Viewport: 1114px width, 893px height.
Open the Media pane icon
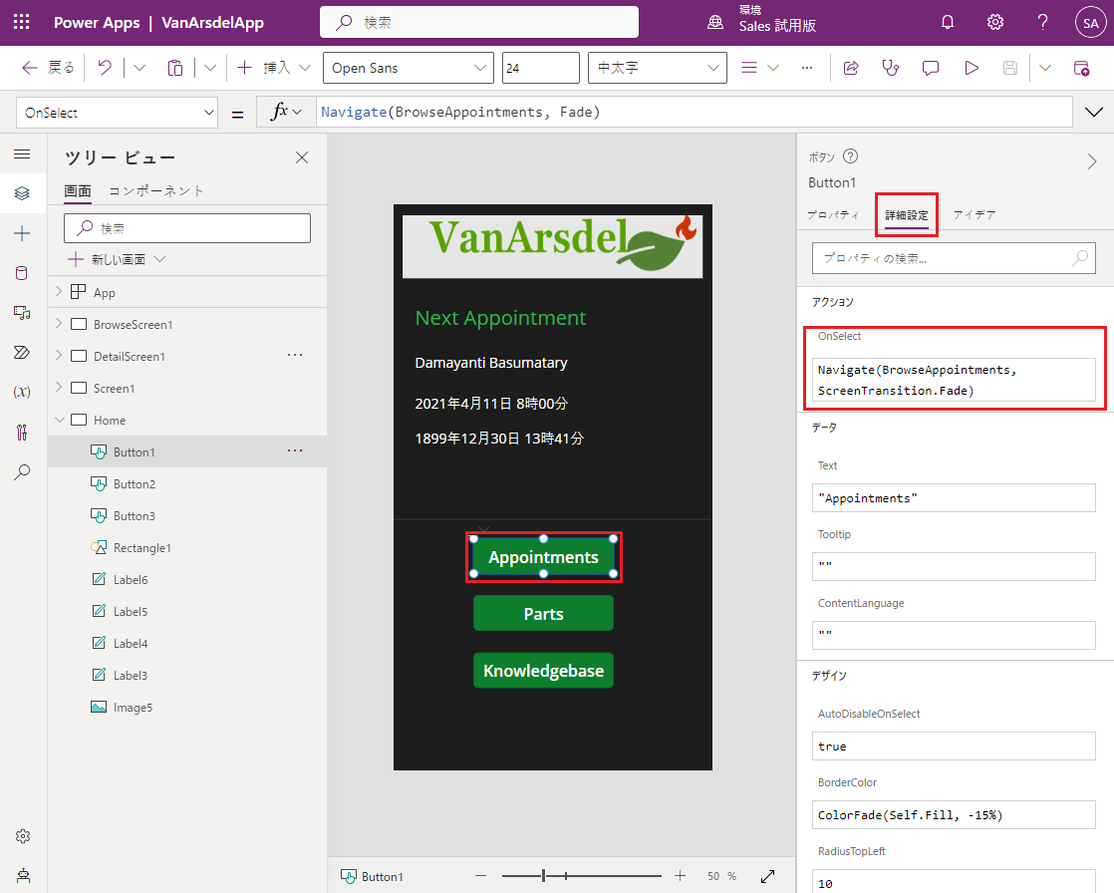tap(22, 313)
